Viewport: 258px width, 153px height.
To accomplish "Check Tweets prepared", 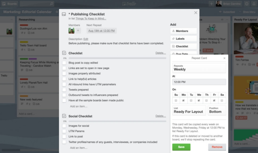I will (64, 90).
